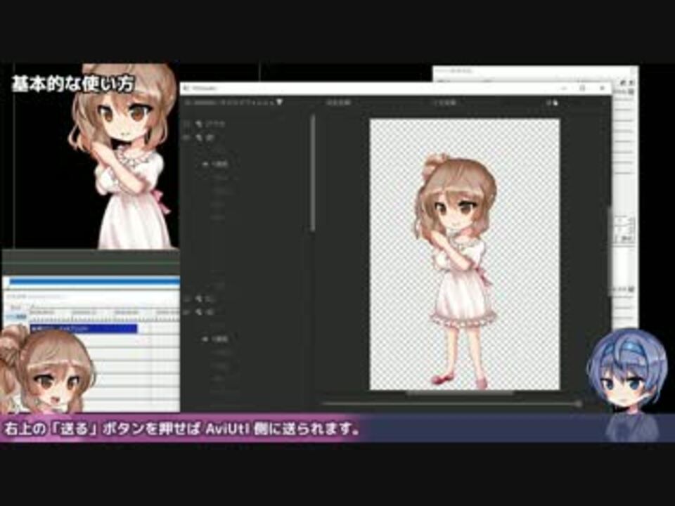Click the 左右反転 horizontal flip button
Screen dimensions: 675x506
coord(338,103)
